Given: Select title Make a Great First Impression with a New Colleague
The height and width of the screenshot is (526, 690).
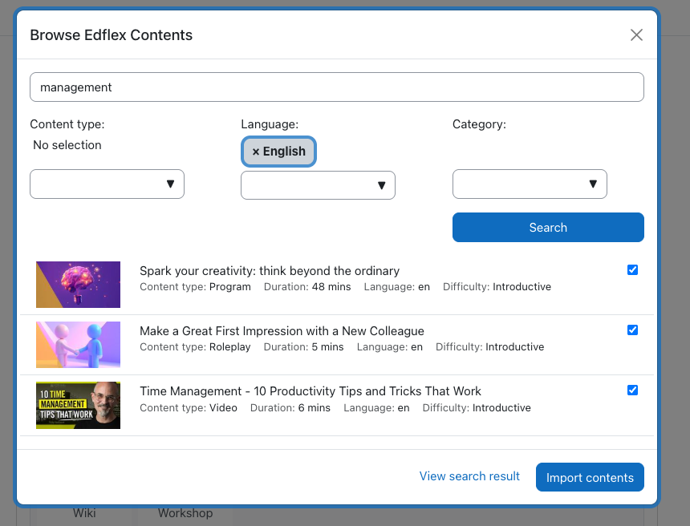Looking at the screenshot, I should click(x=282, y=330).
